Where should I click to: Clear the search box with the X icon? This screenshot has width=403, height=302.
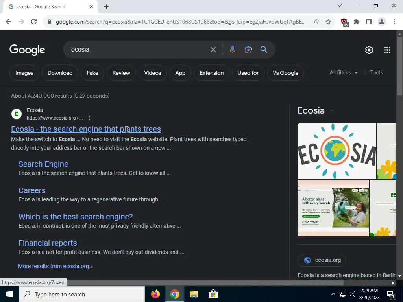click(x=213, y=50)
